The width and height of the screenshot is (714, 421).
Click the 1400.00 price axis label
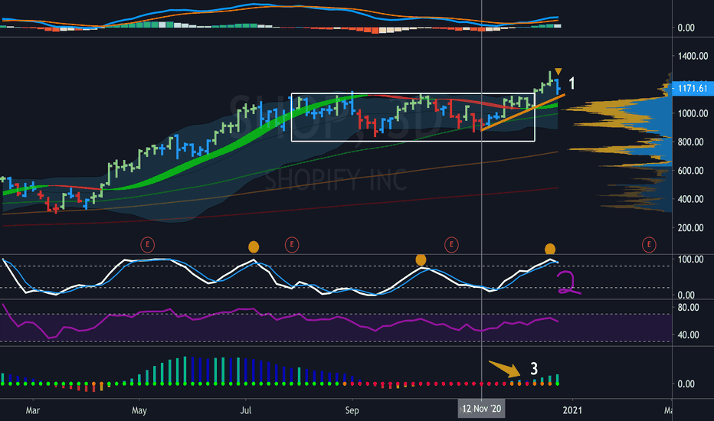click(x=693, y=57)
